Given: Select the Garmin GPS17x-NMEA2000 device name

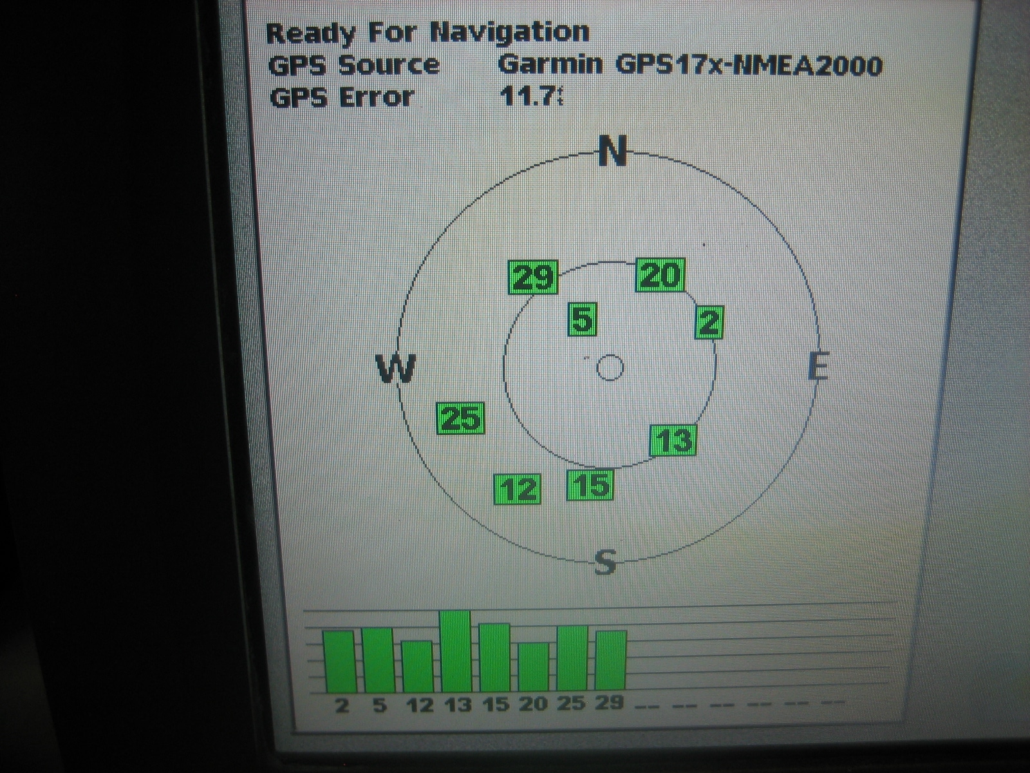Looking at the screenshot, I should tap(693, 64).
